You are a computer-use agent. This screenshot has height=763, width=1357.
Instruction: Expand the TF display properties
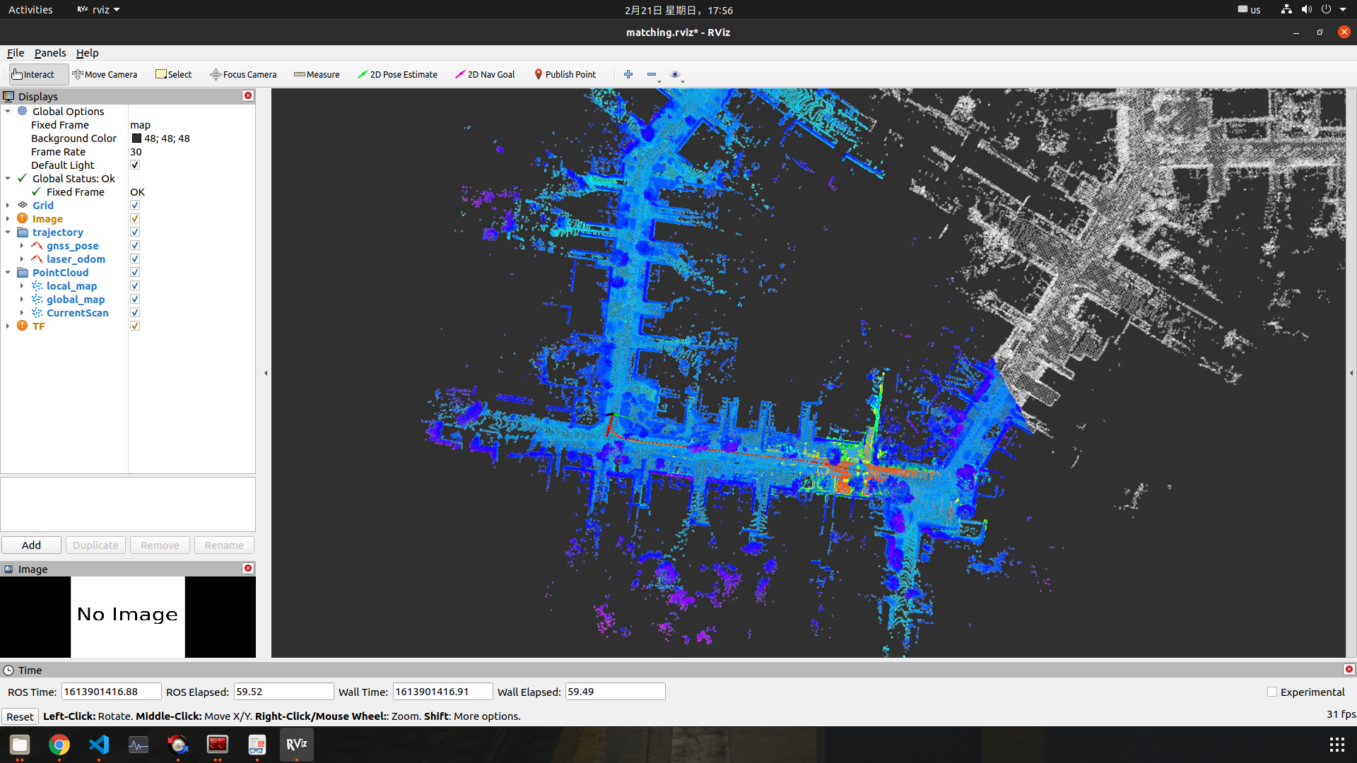tap(8, 326)
